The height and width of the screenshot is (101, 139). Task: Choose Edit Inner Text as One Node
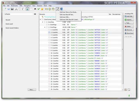68,12
